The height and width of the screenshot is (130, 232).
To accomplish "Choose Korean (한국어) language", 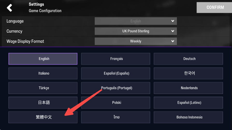I will [188, 74].
